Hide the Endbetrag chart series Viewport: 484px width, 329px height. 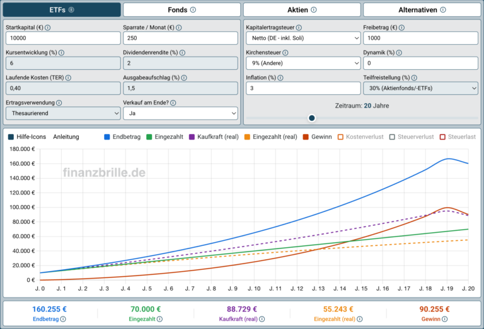[122, 137]
